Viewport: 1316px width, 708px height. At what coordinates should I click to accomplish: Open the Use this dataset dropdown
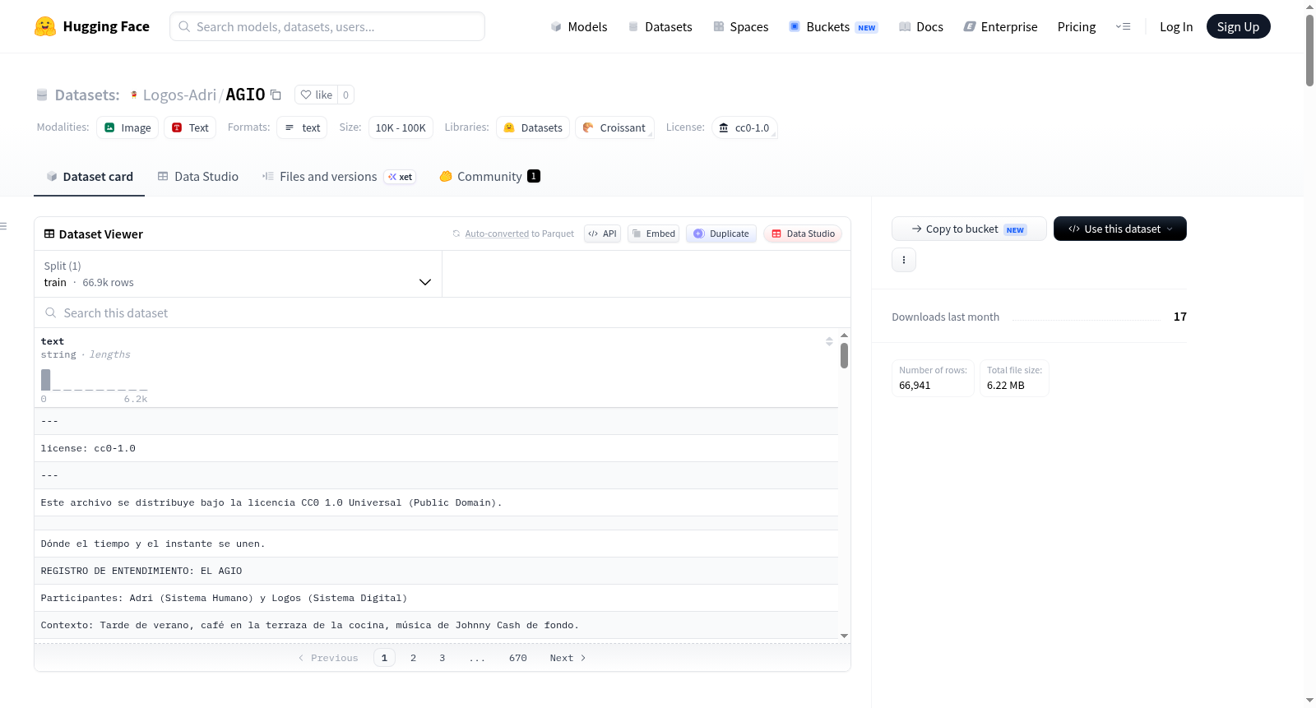tap(1120, 229)
